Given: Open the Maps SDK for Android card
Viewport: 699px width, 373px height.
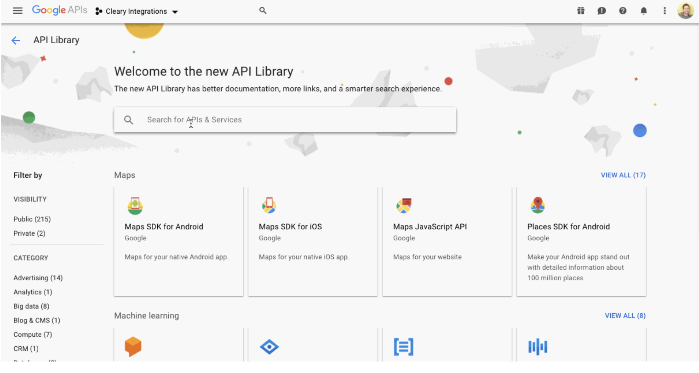Looking at the screenshot, I should (x=178, y=242).
